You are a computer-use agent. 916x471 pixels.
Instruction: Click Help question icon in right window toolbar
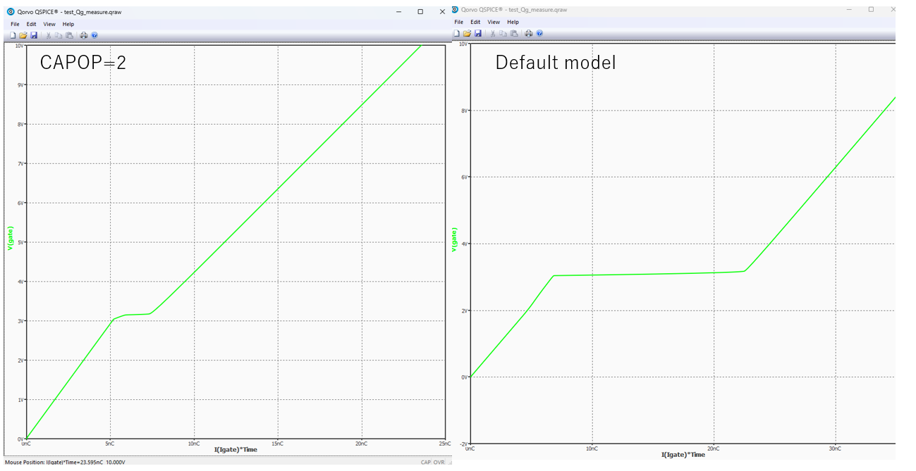pyautogui.click(x=539, y=33)
